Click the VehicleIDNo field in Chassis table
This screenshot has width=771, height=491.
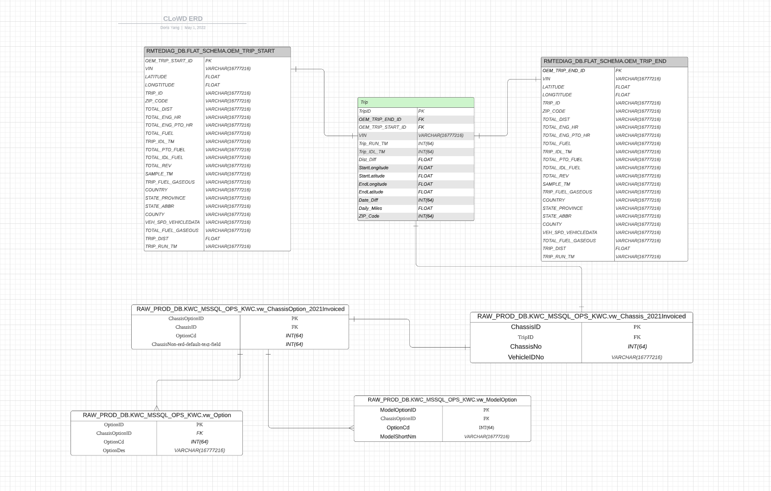526,357
